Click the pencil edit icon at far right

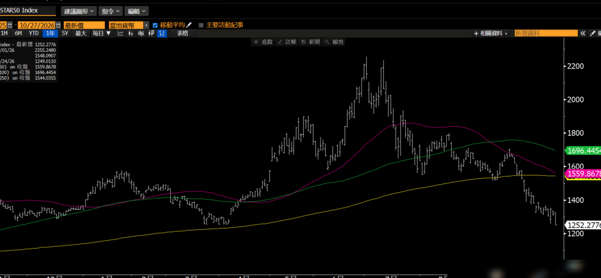pyautogui.click(x=593, y=33)
